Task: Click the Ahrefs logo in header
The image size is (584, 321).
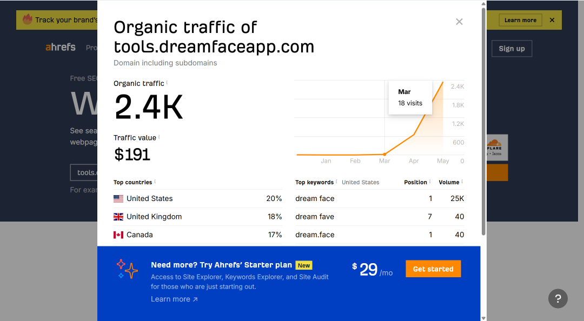Action: (61, 48)
